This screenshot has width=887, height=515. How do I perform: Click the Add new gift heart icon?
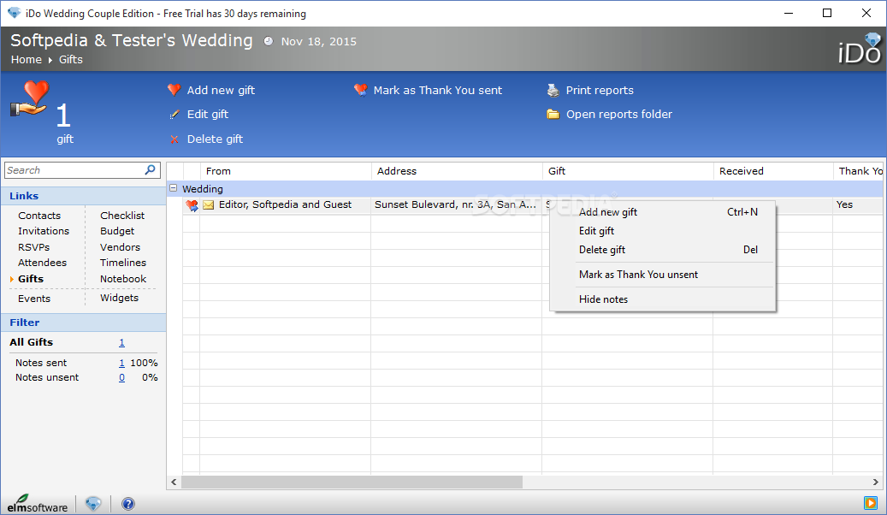pos(174,90)
